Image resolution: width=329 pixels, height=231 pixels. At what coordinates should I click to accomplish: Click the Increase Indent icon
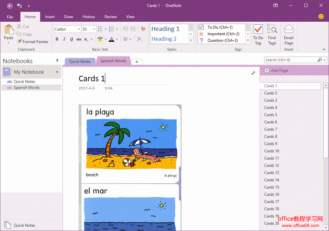(x=133, y=29)
